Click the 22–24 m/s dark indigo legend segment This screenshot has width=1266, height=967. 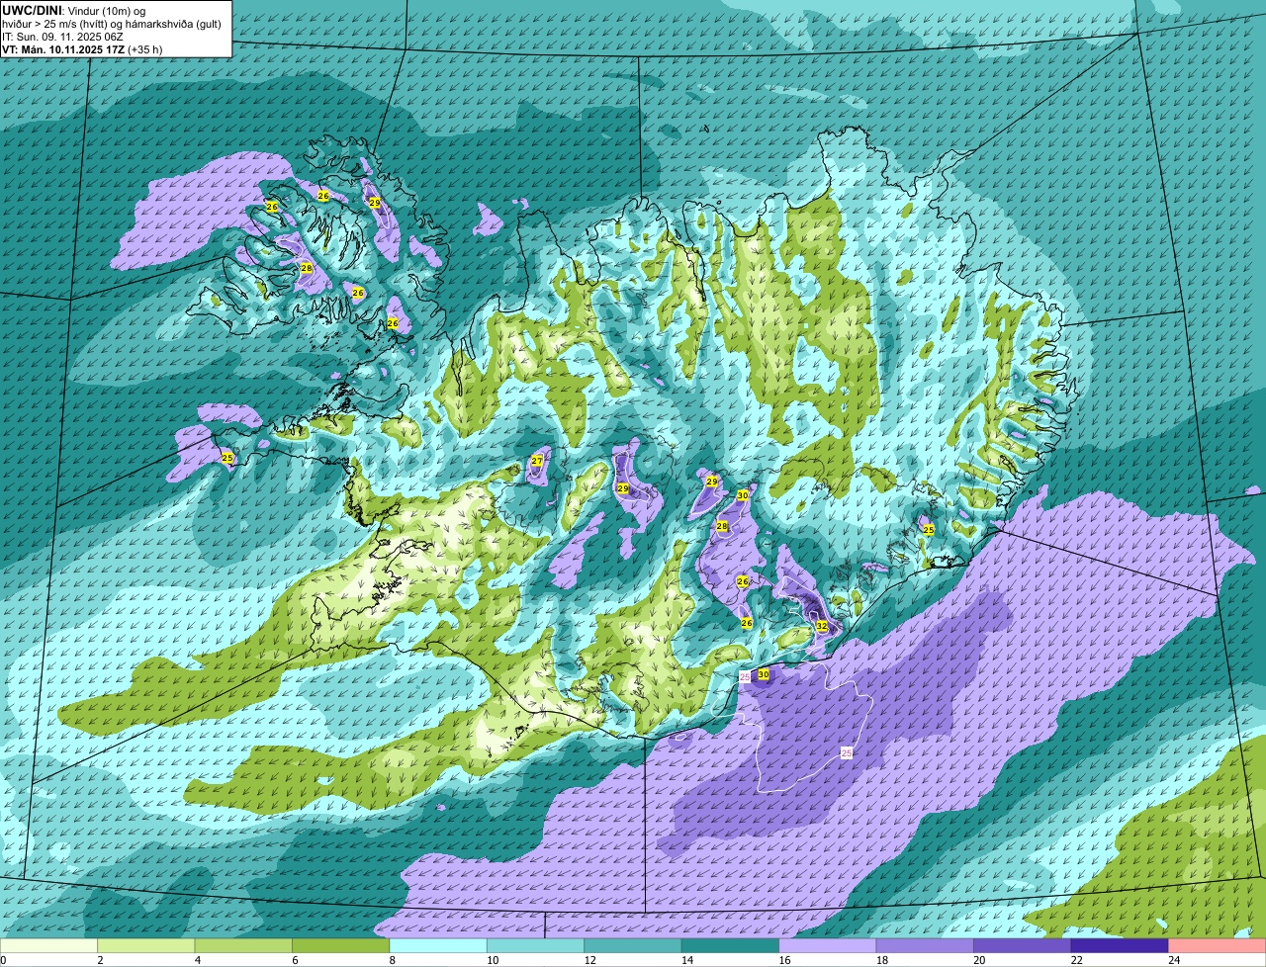click(x=1120, y=945)
